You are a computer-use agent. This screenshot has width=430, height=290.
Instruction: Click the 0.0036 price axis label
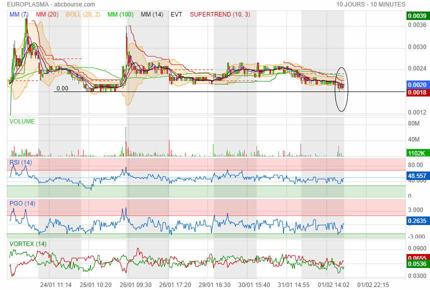click(417, 25)
